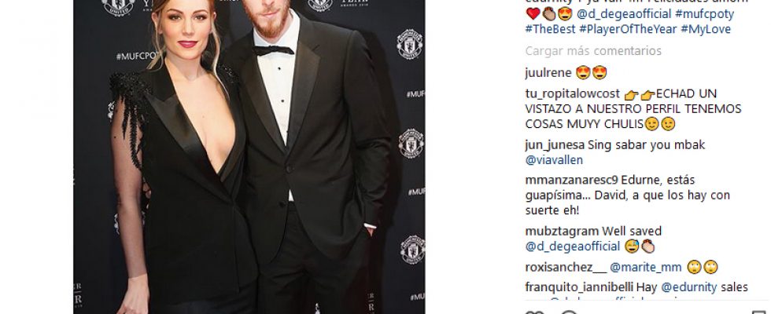Open franquito_iannibelli's profile
Viewport: 771px width, 314px height.
coord(579,287)
